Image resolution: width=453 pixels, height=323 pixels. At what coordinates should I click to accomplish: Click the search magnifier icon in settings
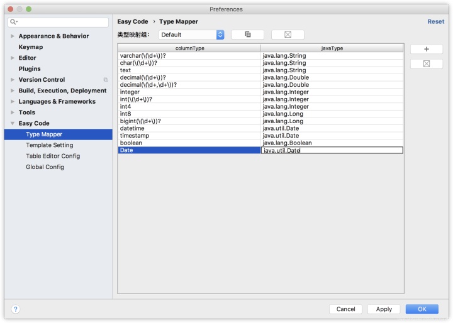click(14, 22)
